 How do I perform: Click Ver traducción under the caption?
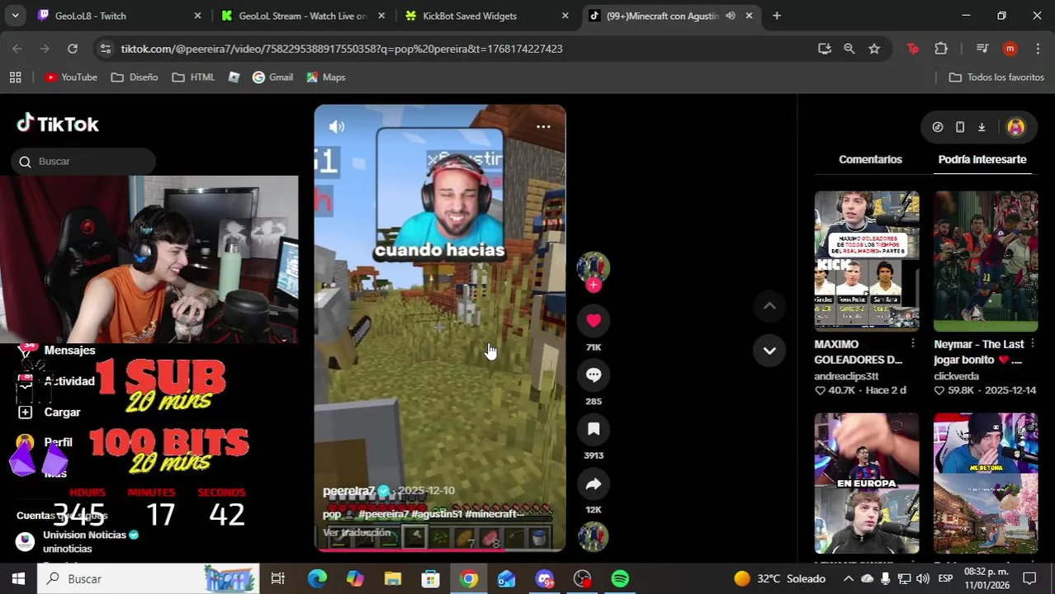pos(357,532)
